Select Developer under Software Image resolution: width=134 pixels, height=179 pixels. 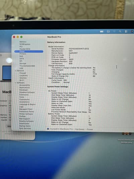tap(23, 90)
